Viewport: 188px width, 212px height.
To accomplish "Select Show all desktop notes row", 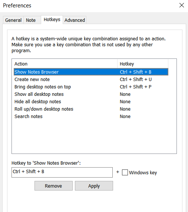I will [91, 94].
